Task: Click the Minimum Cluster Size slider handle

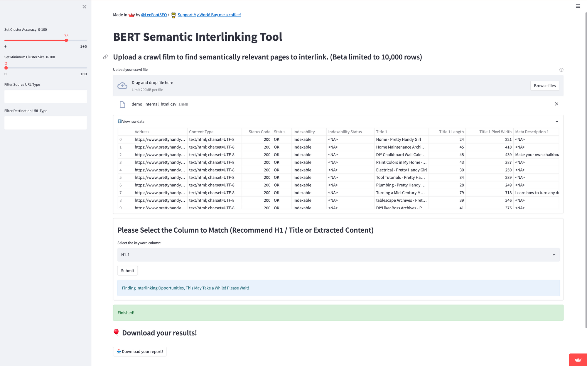Action: pyautogui.click(x=6, y=68)
